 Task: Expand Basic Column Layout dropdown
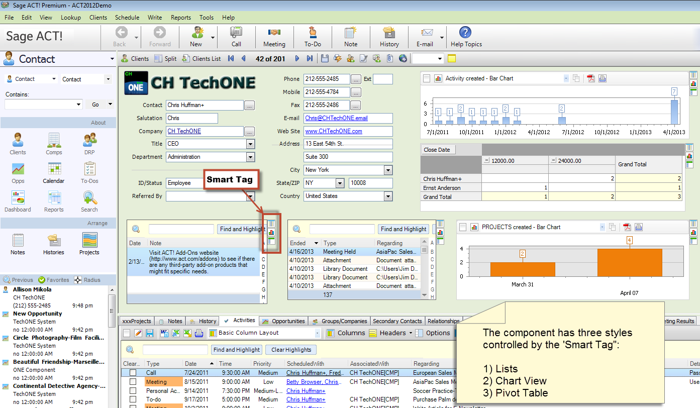click(317, 333)
